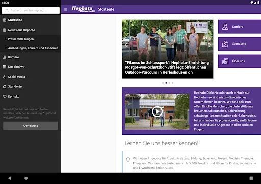Open the purple Über uns tile
The width and height of the screenshot is (261, 184).
click(240, 61)
